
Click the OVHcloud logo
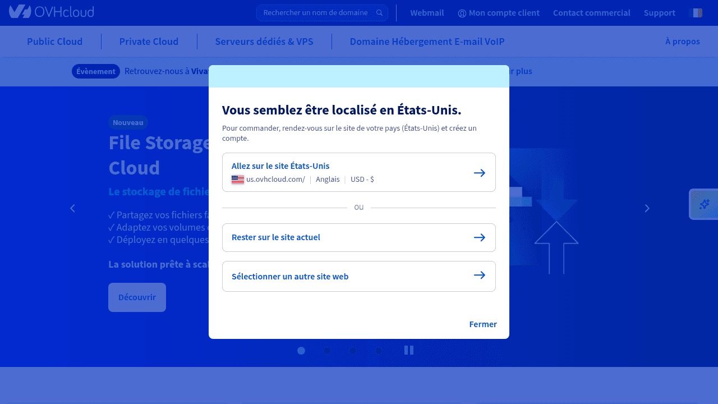click(x=51, y=12)
